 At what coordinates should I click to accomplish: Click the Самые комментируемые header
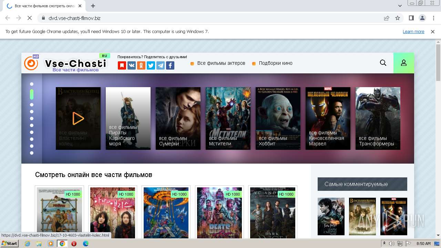click(x=362, y=184)
